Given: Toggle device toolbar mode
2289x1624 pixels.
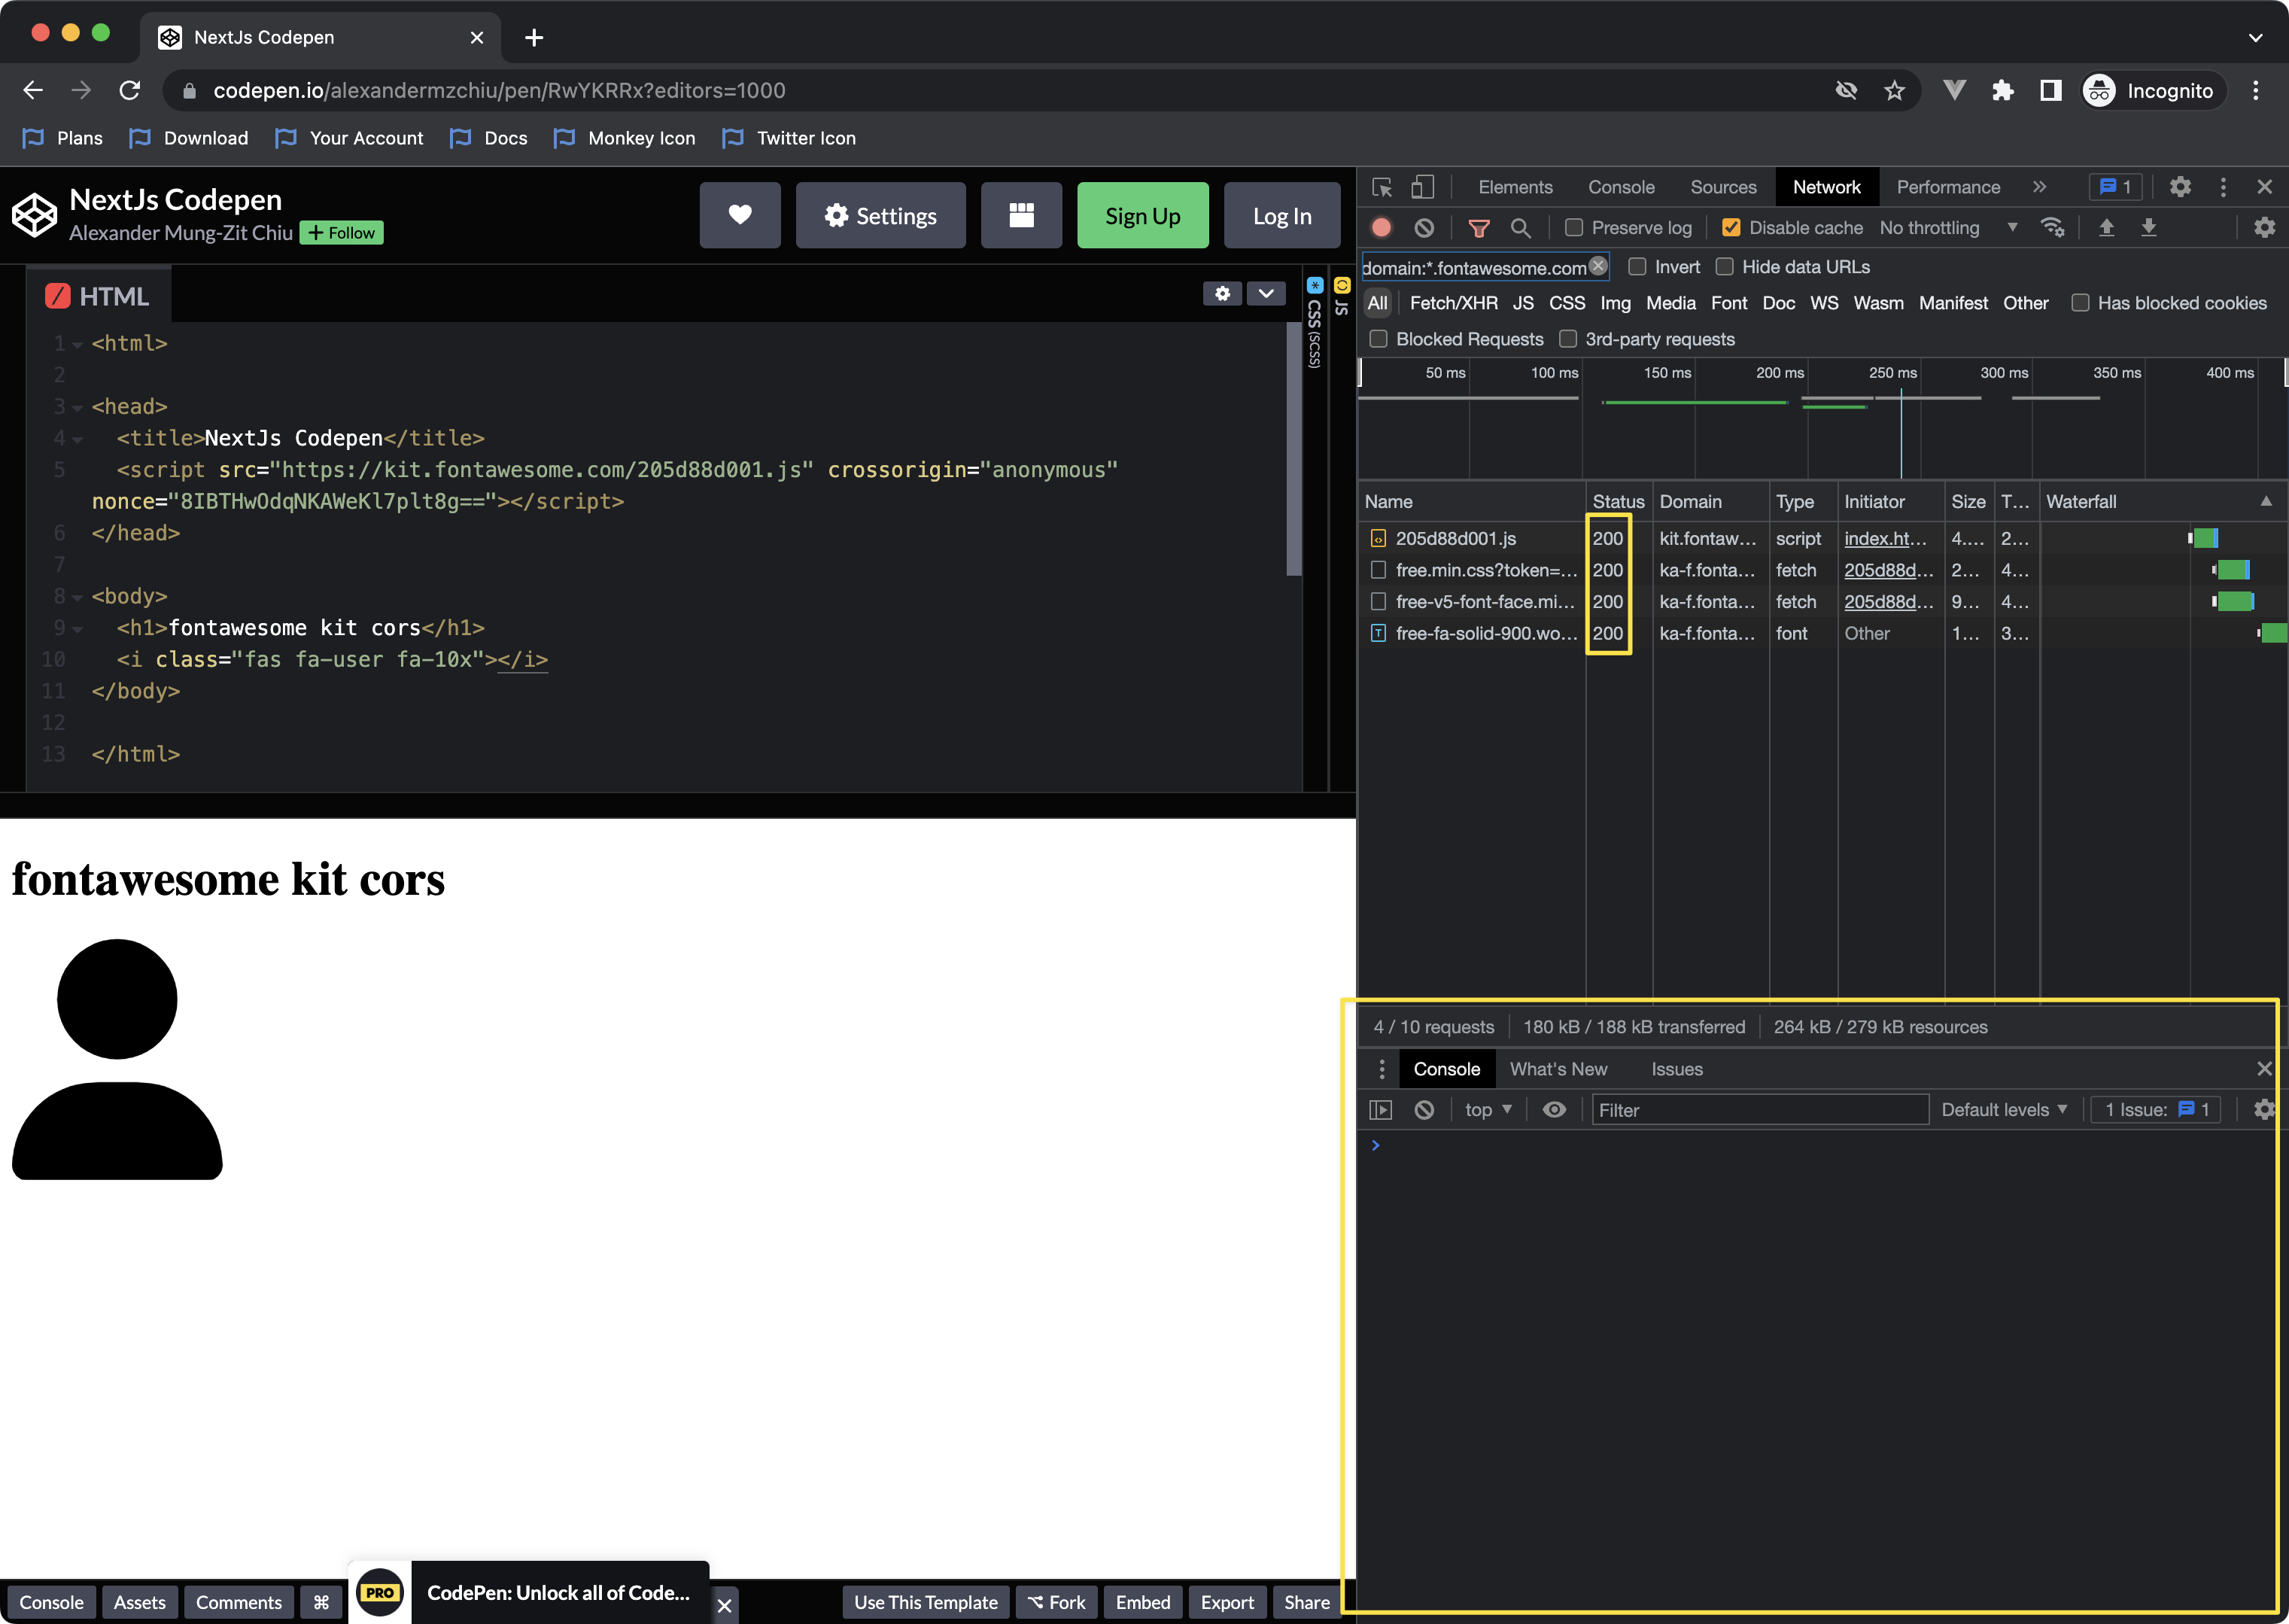Looking at the screenshot, I should (x=1423, y=186).
